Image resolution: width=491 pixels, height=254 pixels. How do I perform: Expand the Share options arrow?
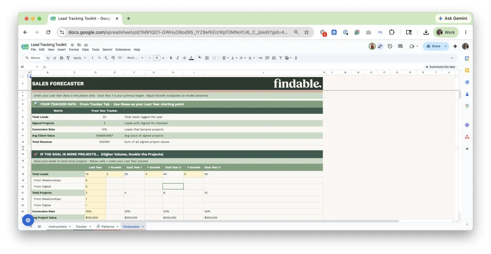445,46
